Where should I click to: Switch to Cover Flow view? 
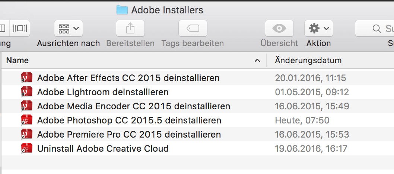[20, 28]
